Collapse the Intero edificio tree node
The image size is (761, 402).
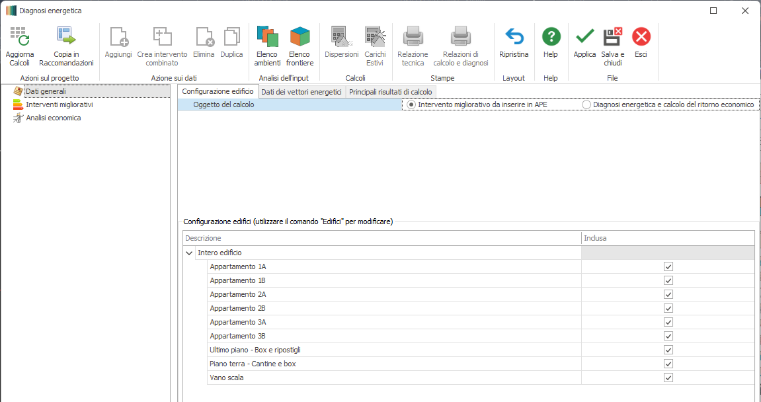pos(190,253)
